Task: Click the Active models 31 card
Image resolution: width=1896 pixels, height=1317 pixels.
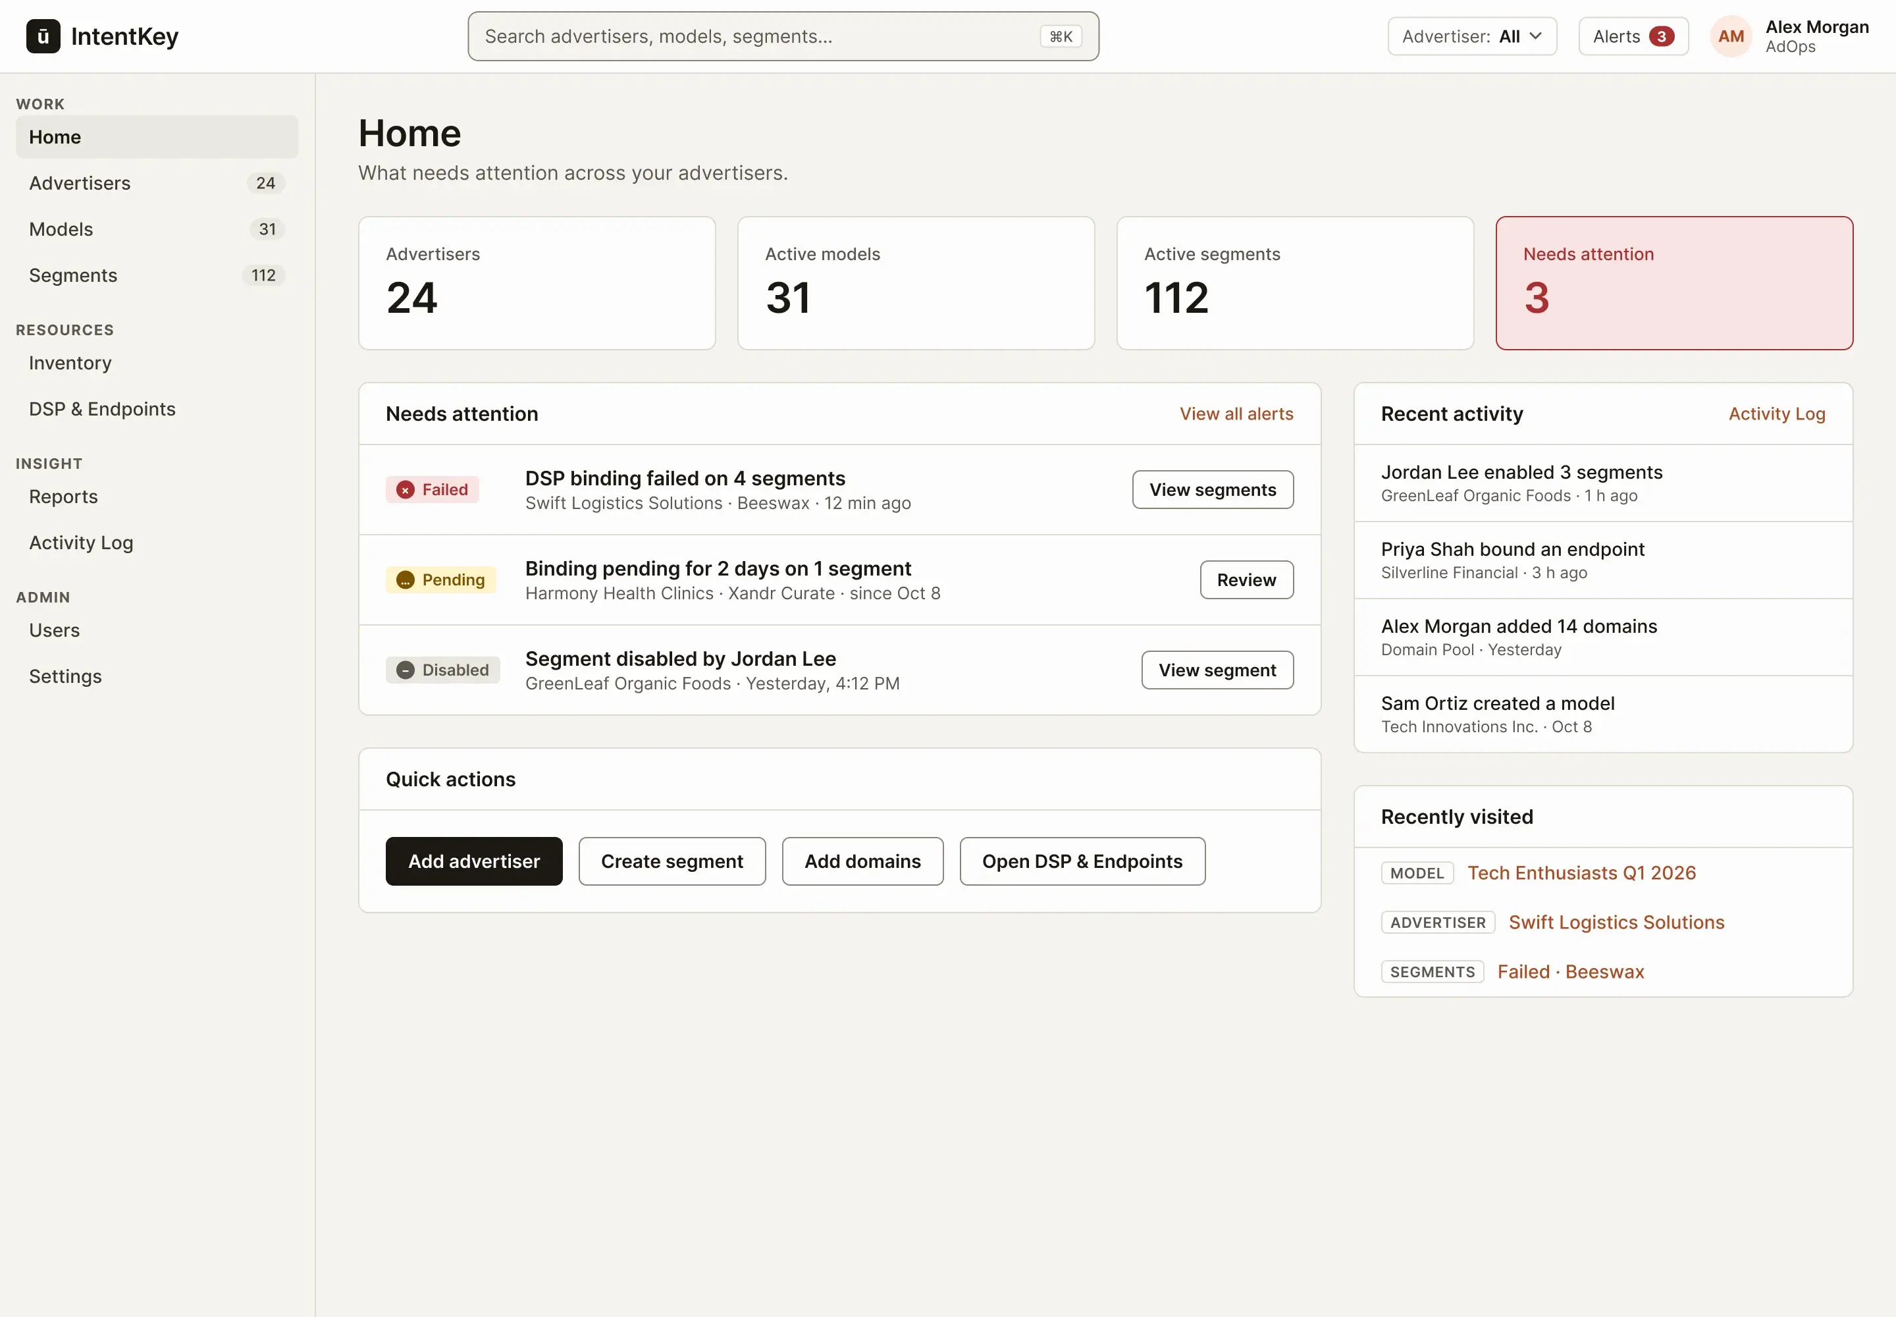Action: pos(916,283)
